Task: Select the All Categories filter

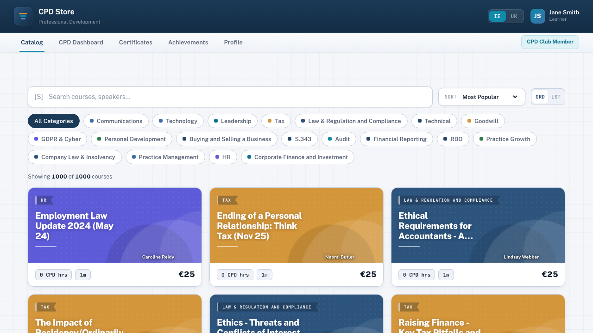Action: (x=54, y=121)
